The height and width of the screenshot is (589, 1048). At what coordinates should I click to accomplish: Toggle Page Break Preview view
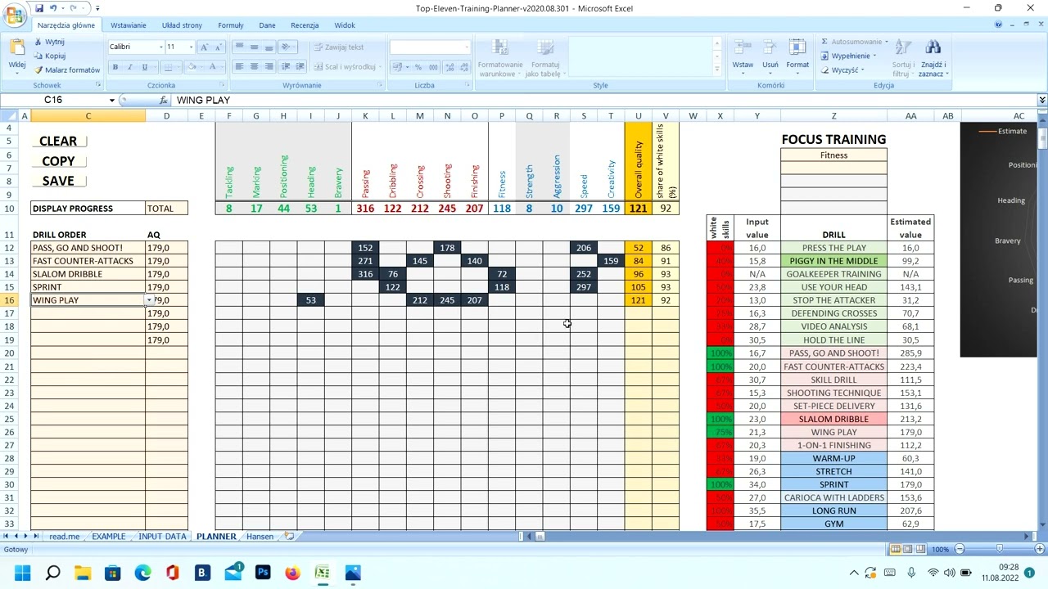(x=921, y=549)
